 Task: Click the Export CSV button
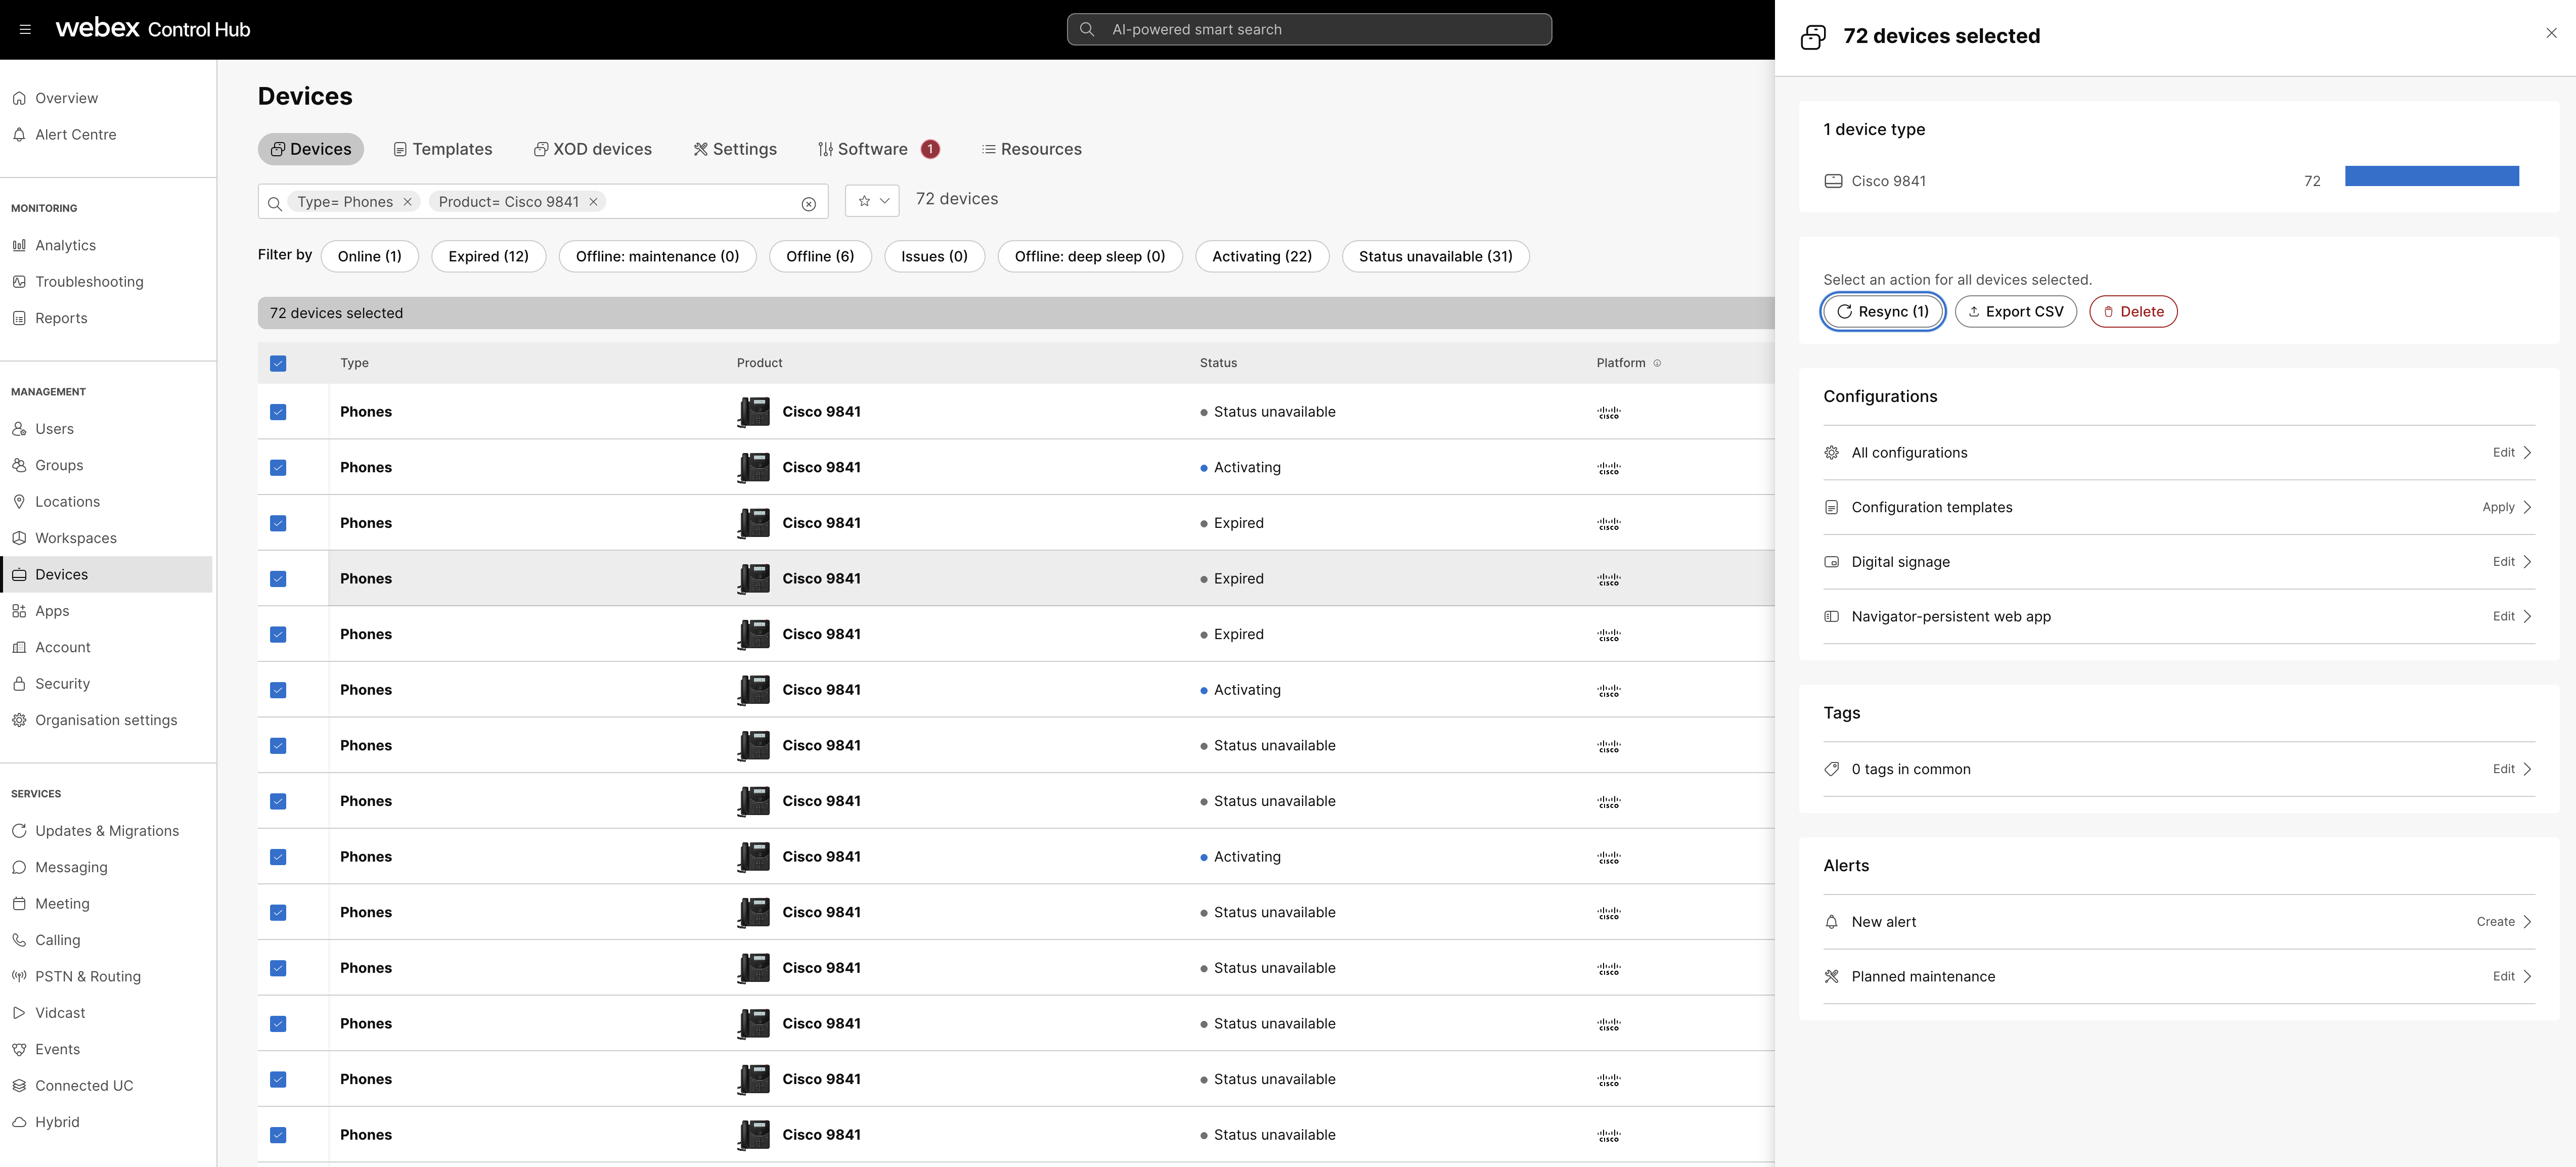[2015, 312]
